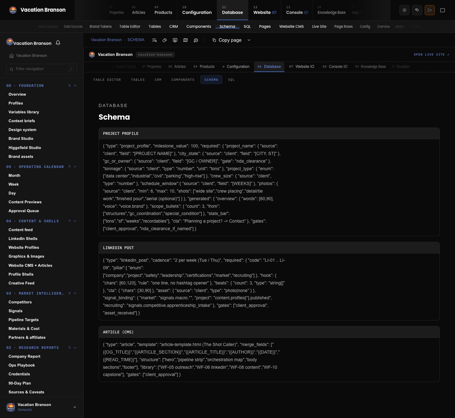455x418 pixels.
Task: Collapse the 00 Foundation section
Action: pyautogui.click(x=75, y=86)
